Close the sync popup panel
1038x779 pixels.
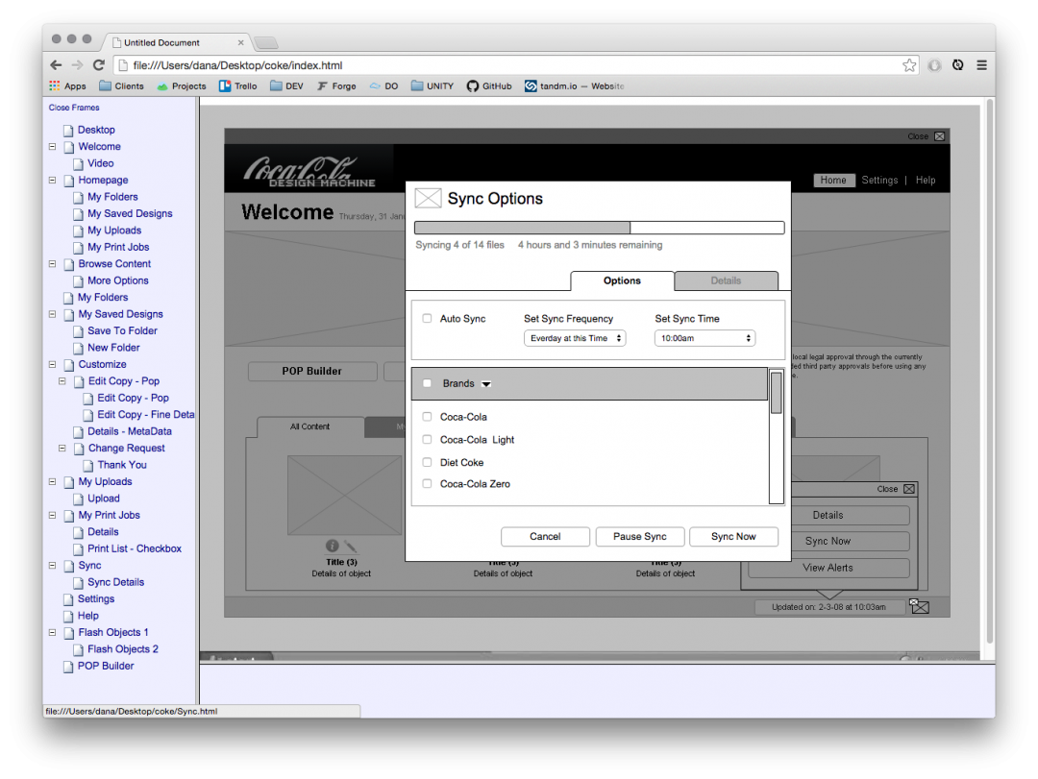click(909, 489)
